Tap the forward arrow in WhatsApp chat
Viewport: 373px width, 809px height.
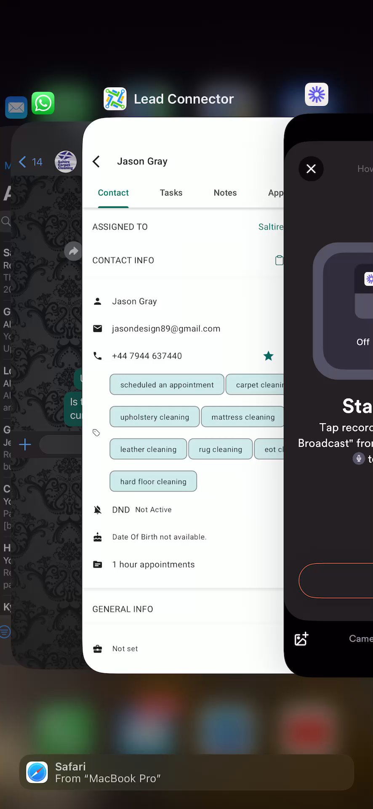tap(73, 252)
